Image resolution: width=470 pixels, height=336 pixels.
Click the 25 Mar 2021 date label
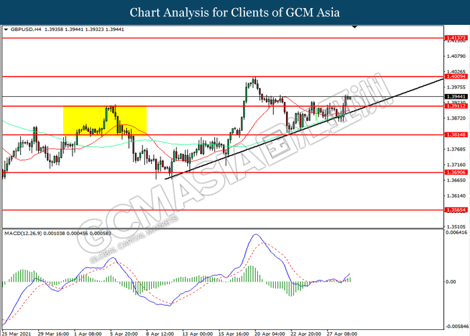click(x=17, y=333)
